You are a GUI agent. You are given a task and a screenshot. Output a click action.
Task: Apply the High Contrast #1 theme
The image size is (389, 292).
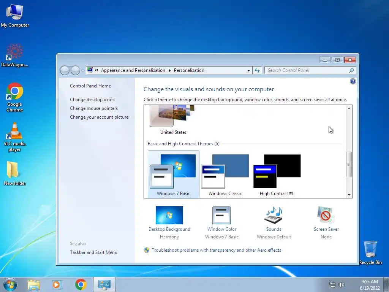coord(277,174)
